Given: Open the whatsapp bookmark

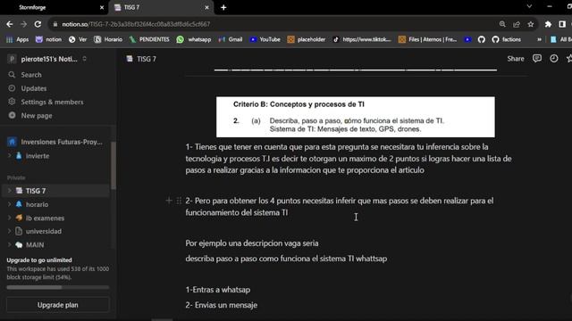Looking at the screenshot, I should pos(194,39).
